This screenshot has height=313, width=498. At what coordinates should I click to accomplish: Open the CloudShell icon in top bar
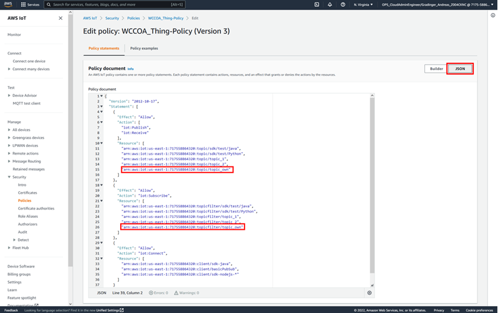[317, 4]
